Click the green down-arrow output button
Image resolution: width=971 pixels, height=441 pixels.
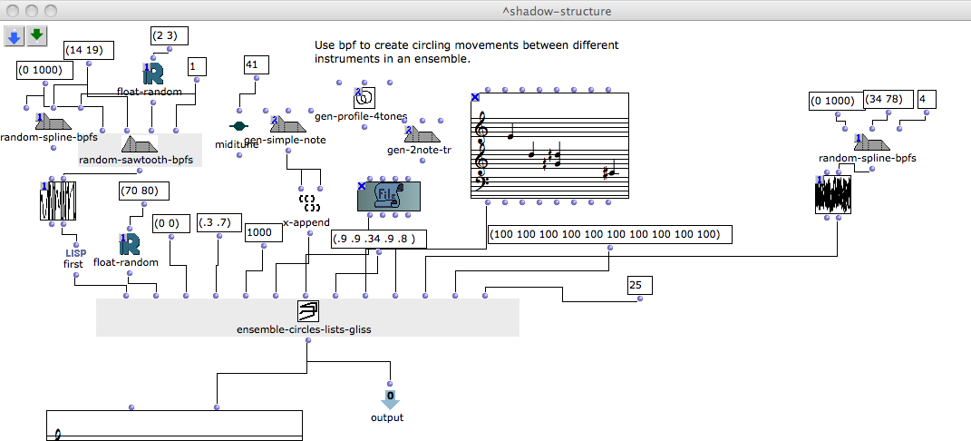click(36, 35)
